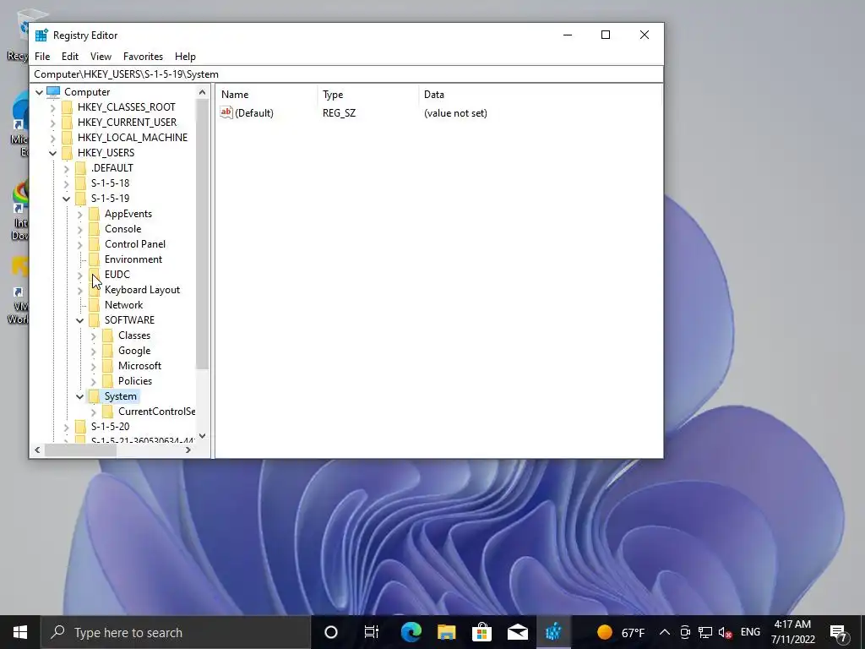Open the Help menu
The height and width of the screenshot is (649, 865).
(185, 57)
